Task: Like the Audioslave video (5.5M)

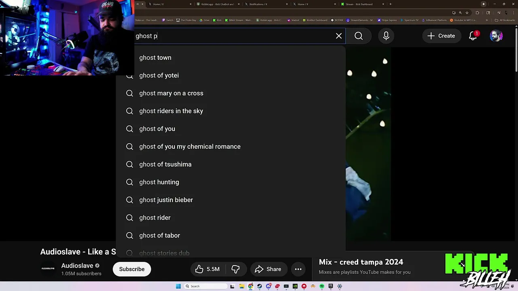Action: tap(207, 269)
